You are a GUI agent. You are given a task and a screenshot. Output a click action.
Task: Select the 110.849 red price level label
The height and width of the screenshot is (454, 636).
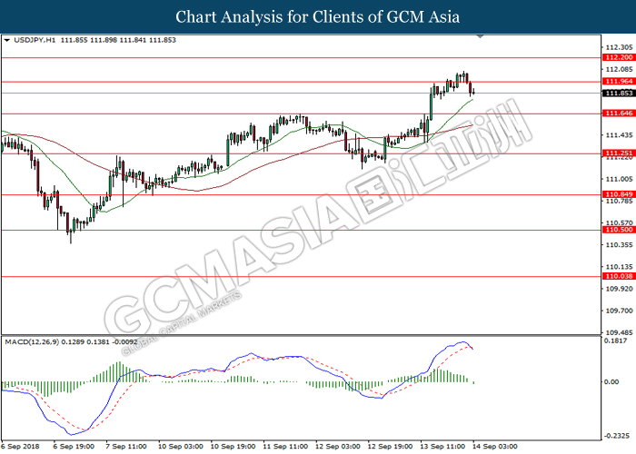point(619,194)
